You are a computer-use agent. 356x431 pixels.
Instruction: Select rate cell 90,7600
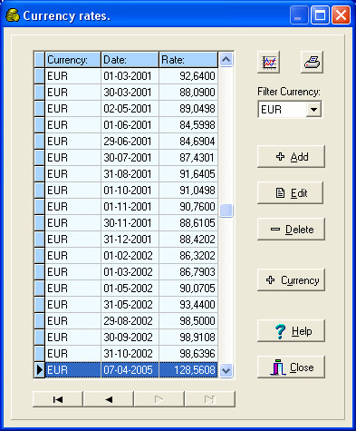tap(188, 207)
